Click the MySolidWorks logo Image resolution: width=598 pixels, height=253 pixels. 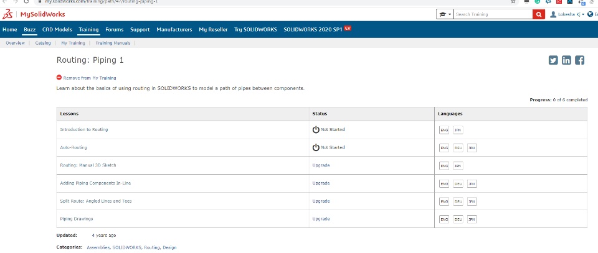pyautogui.click(x=34, y=14)
